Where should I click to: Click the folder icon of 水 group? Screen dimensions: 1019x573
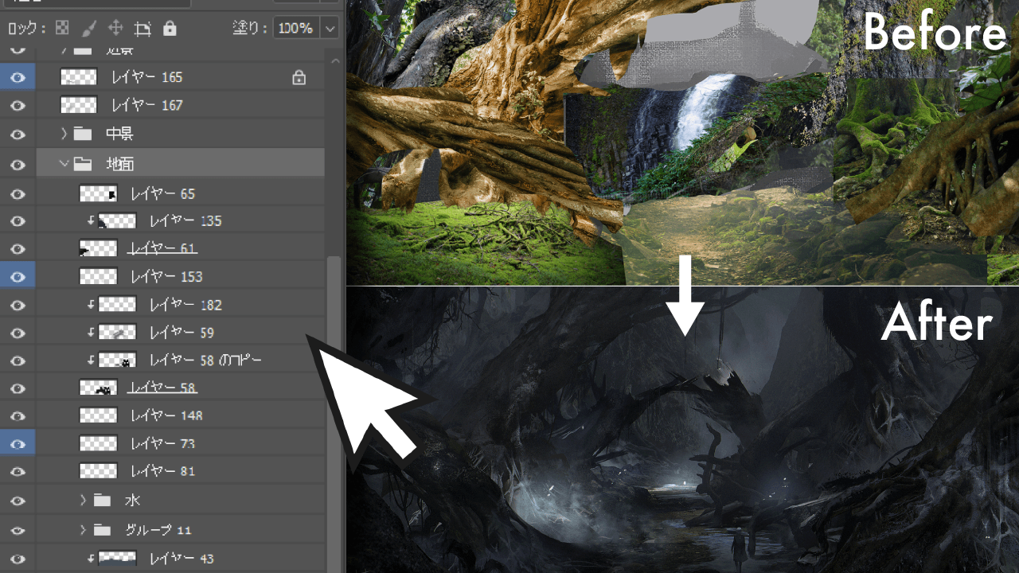click(x=101, y=501)
